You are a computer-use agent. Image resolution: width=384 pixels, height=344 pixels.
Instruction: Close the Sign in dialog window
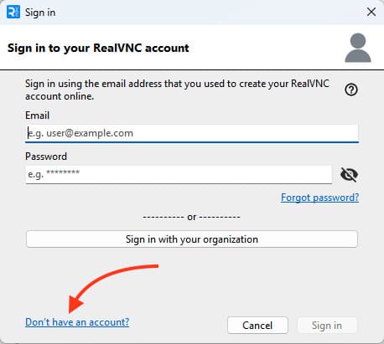coord(371,12)
